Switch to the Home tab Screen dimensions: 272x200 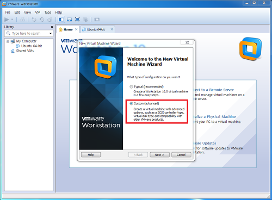pos(68,29)
